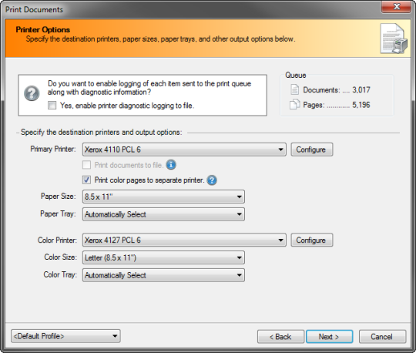Go to the Next step
This screenshot has width=416, height=353.
tap(329, 337)
